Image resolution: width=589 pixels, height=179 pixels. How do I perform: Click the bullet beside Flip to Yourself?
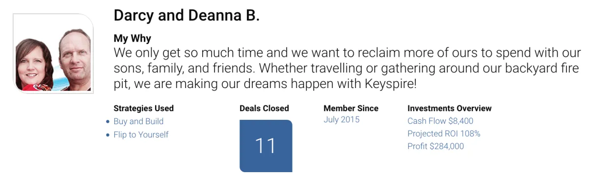point(108,135)
